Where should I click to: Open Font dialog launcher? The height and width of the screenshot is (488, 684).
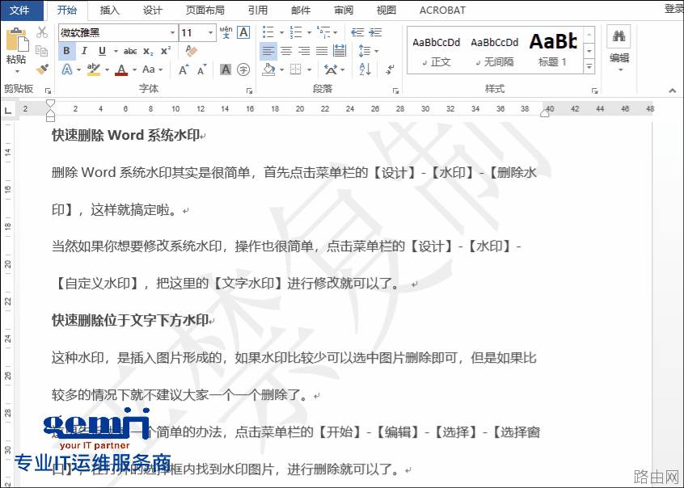pyautogui.click(x=250, y=90)
